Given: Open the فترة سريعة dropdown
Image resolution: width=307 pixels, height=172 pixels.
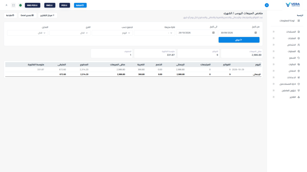Looking at the screenshot, I should point(154,33).
